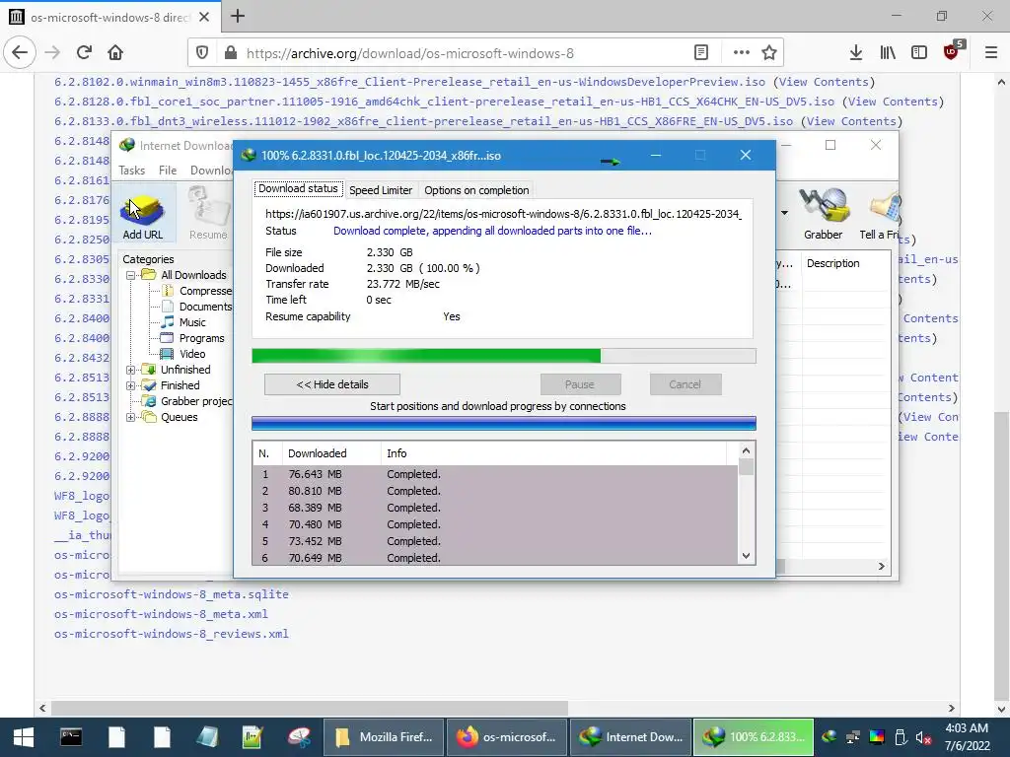The height and width of the screenshot is (757, 1010).
Task: Click the Hide details button
Action: tap(332, 384)
